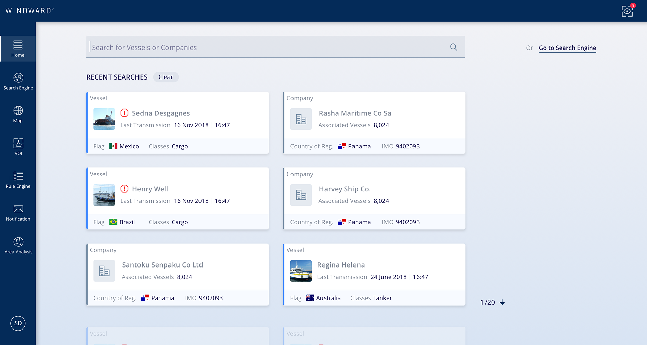
Task: Follow the Go to Search Engine link
Action: pos(567,48)
